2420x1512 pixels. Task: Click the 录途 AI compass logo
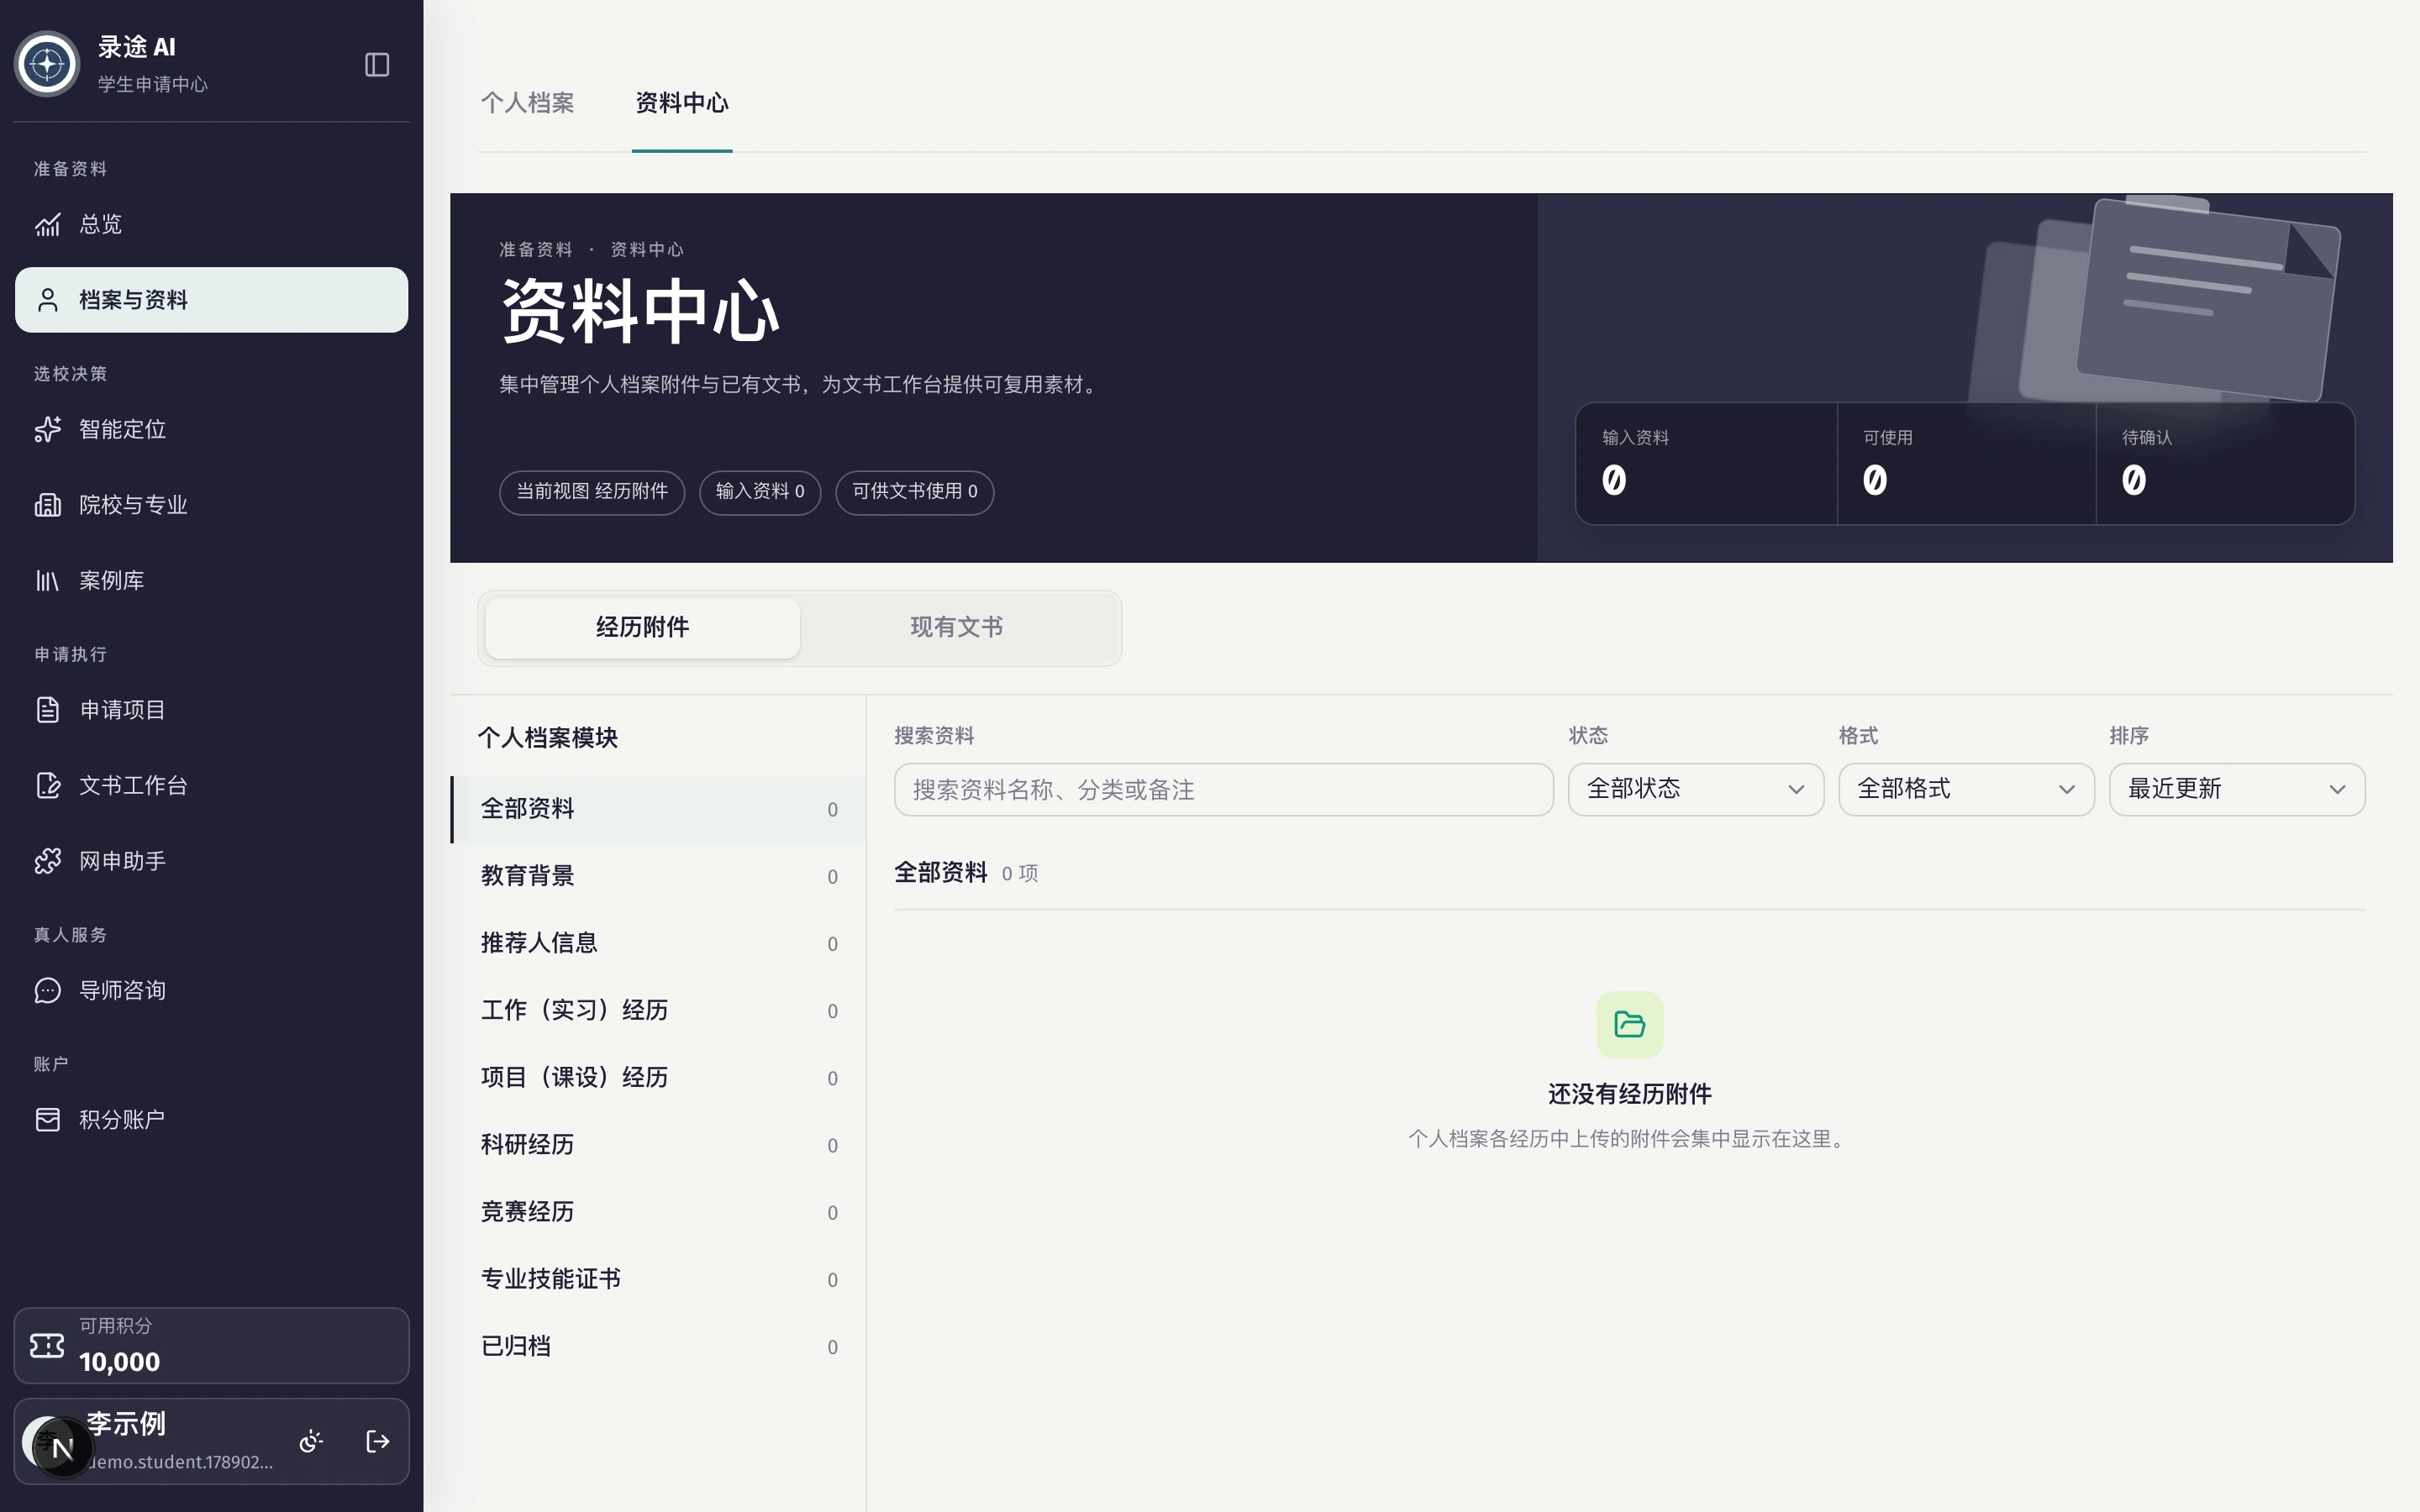click(47, 65)
